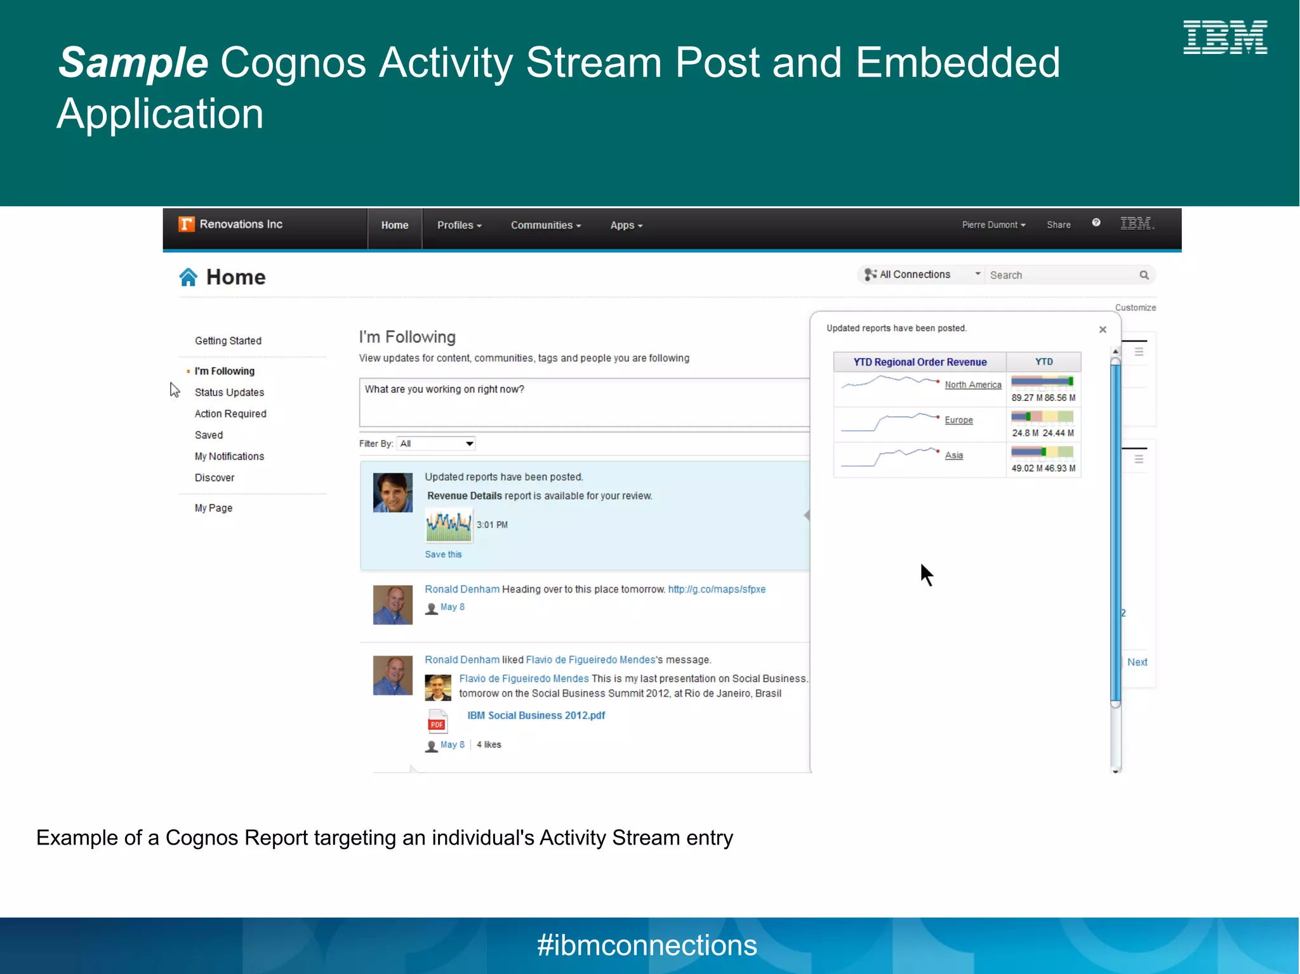The width and height of the screenshot is (1300, 974).
Task: Click the Renovations Inc logo icon
Action: [186, 224]
